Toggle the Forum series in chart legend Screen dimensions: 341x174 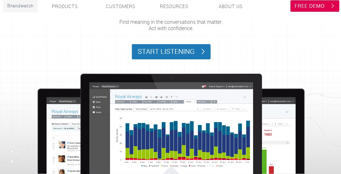pyautogui.click(x=164, y=166)
